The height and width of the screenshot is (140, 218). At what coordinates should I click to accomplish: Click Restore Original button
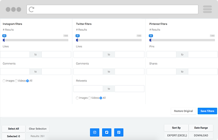point(183,111)
